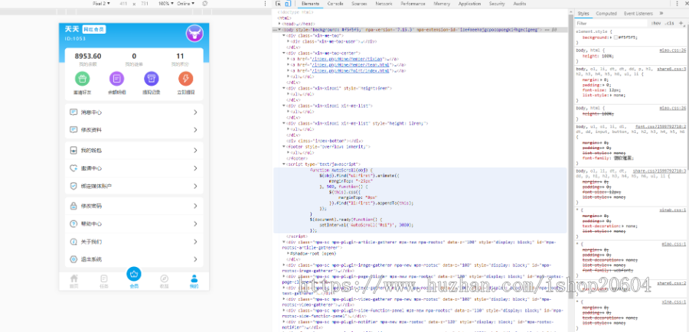Open the 100% zoom dropdown

pos(166,4)
